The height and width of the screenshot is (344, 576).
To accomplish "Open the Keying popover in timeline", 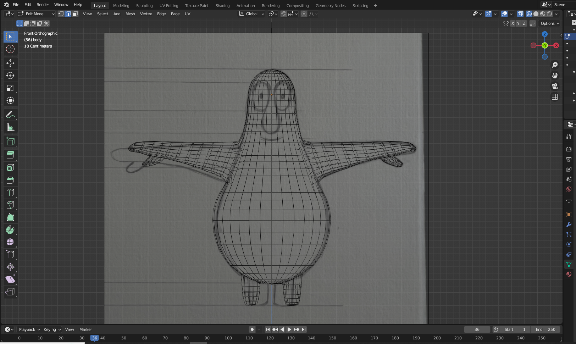I will tap(52, 329).
